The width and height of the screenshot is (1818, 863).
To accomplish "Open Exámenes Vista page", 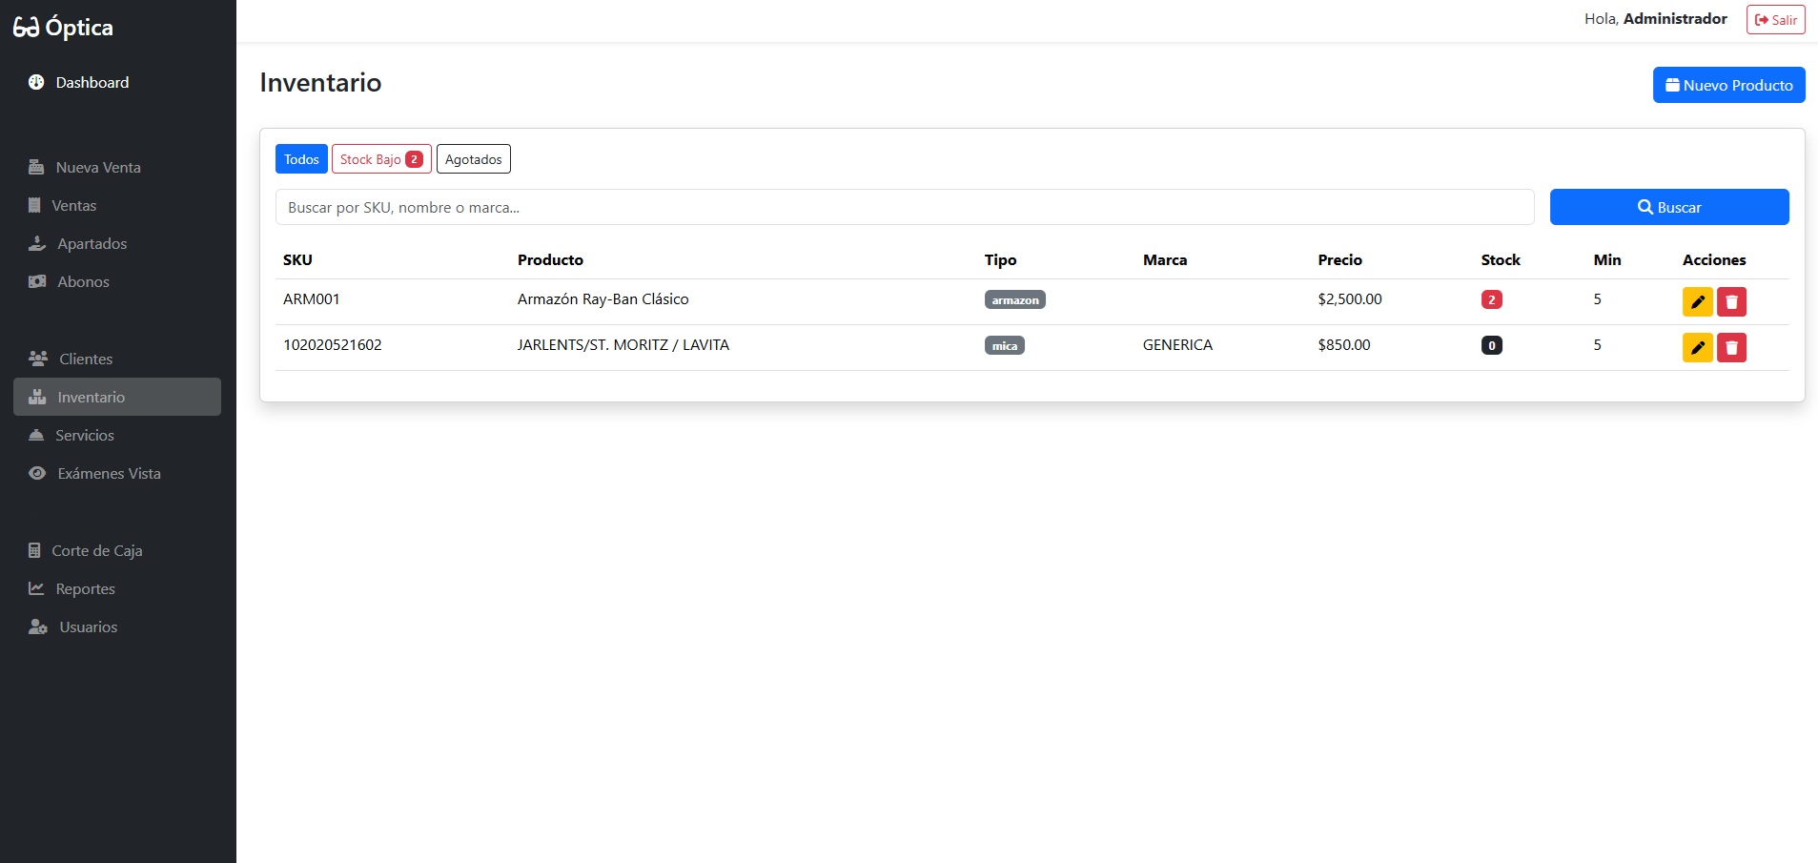I will [x=117, y=473].
